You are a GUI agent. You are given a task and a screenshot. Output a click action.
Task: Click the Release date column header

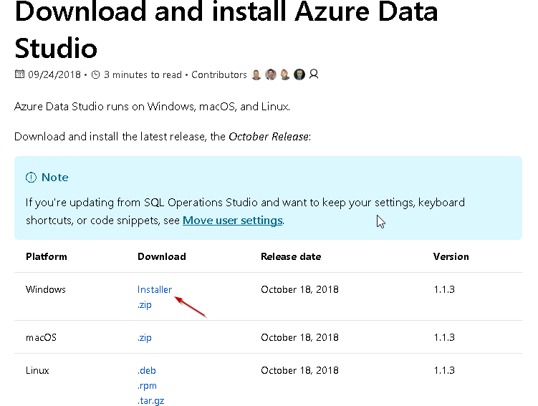click(291, 256)
